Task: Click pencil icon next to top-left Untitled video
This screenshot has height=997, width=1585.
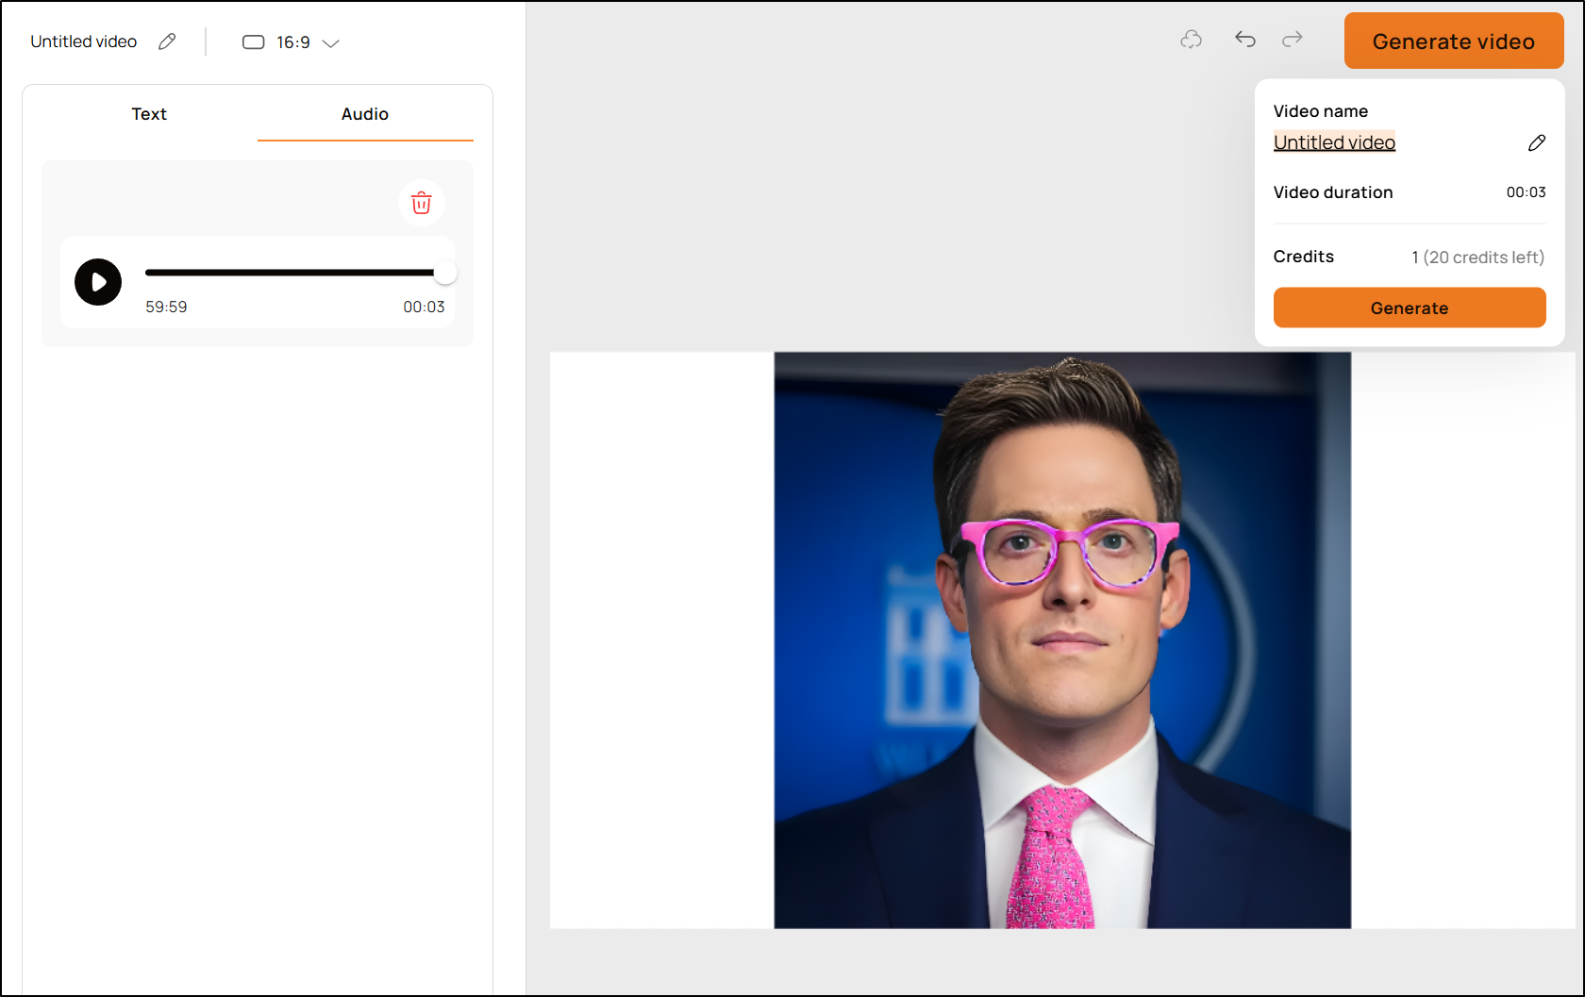Action: pyautogui.click(x=167, y=42)
